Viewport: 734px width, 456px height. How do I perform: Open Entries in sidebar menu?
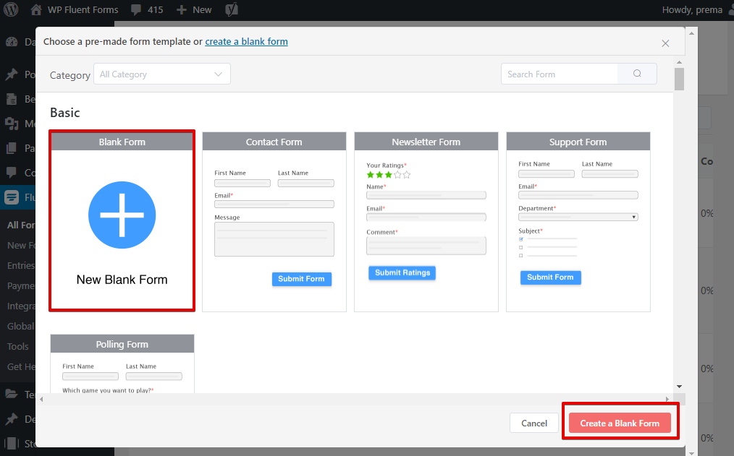click(x=21, y=265)
